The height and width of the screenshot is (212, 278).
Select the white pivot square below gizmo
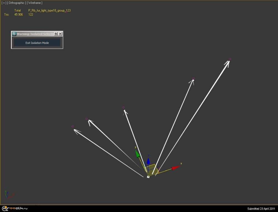click(x=148, y=177)
